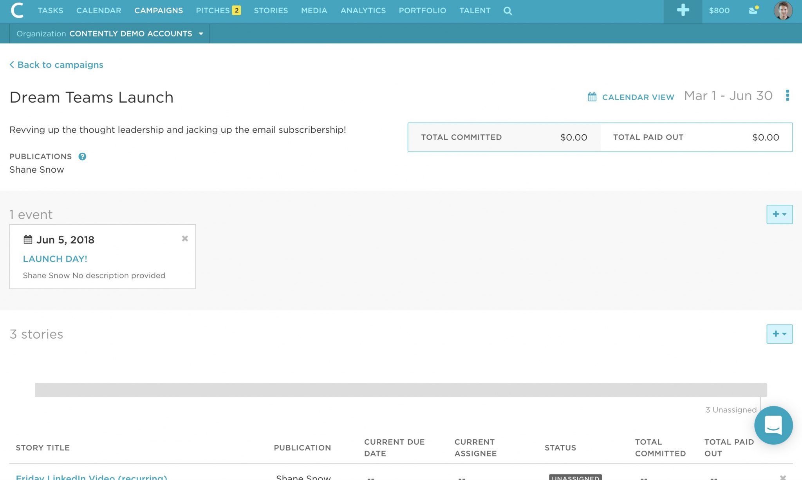
Task: Open the search icon in navigation
Action: pos(507,11)
